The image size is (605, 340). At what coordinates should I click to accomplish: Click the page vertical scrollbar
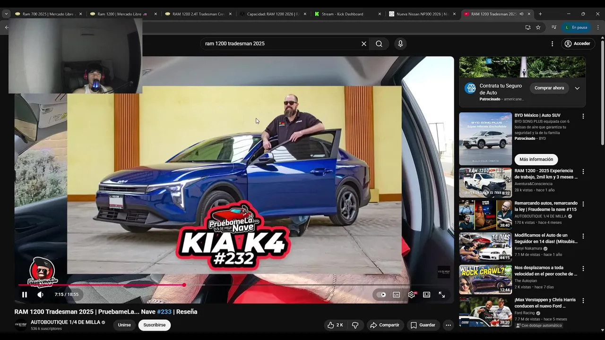pos(603,92)
